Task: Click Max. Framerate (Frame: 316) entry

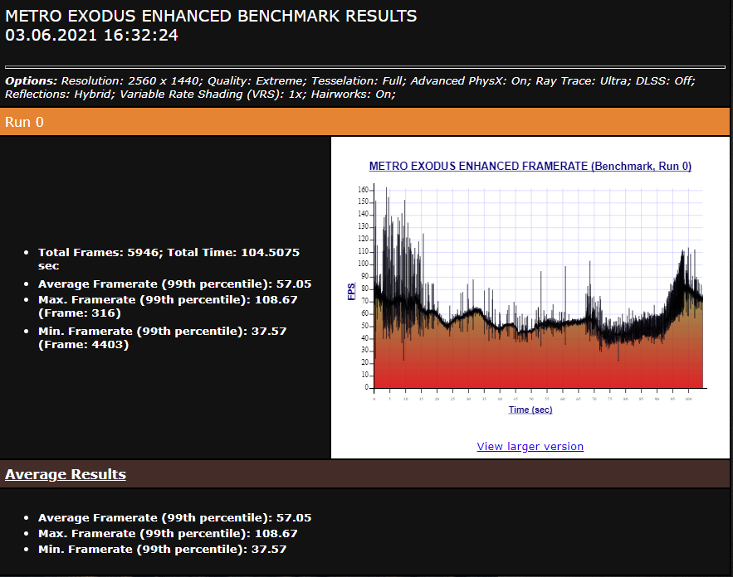Action: [x=168, y=306]
